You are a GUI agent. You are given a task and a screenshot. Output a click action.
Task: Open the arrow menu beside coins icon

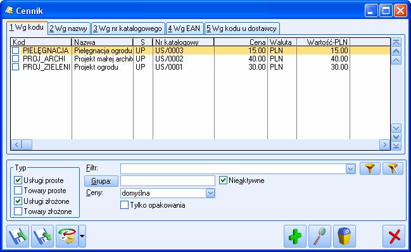coord(82,236)
